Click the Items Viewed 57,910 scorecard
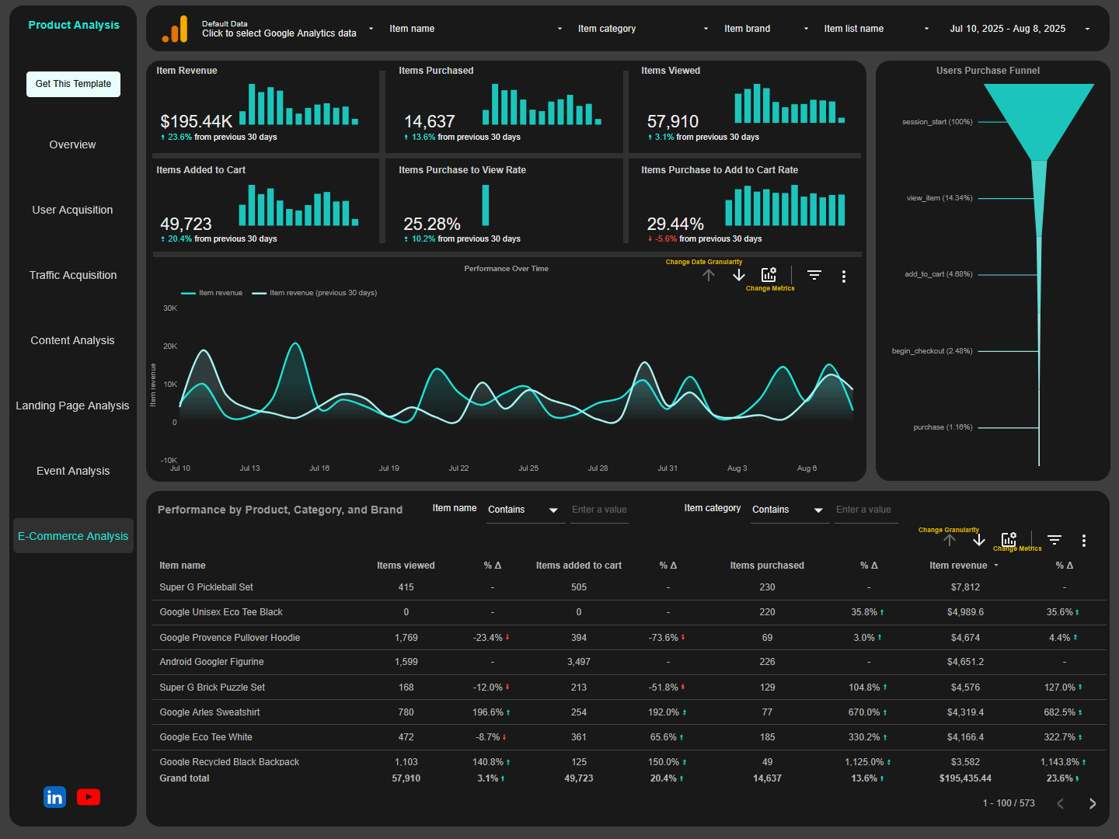 pos(746,107)
